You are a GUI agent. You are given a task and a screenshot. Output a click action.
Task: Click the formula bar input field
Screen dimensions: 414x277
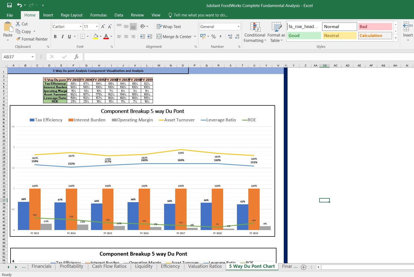point(249,57)
